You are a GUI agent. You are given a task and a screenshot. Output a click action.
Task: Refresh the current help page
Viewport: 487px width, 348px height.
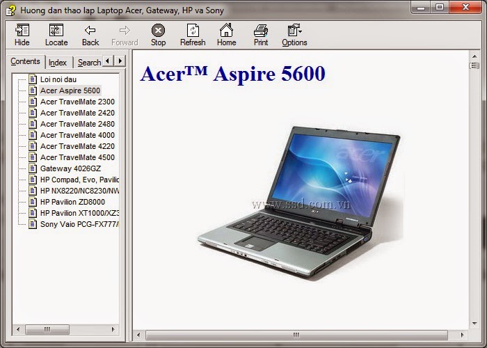tap(193, 31)
